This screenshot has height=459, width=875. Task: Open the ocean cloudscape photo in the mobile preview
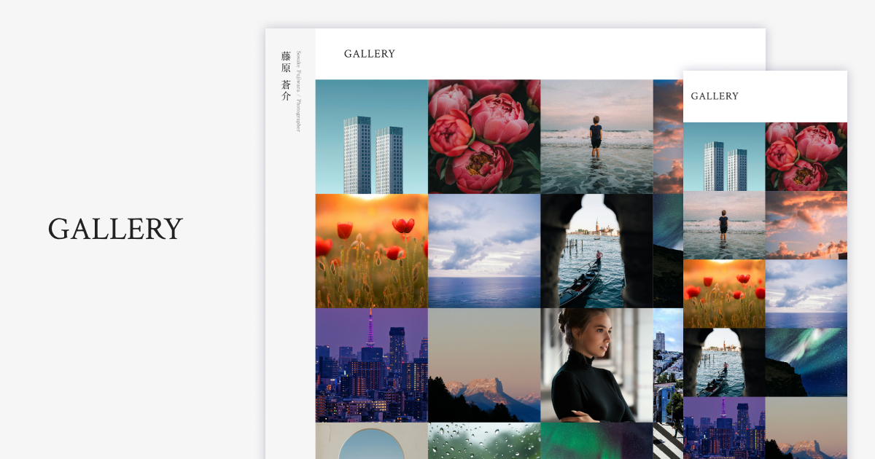click(x=806, y=294)
